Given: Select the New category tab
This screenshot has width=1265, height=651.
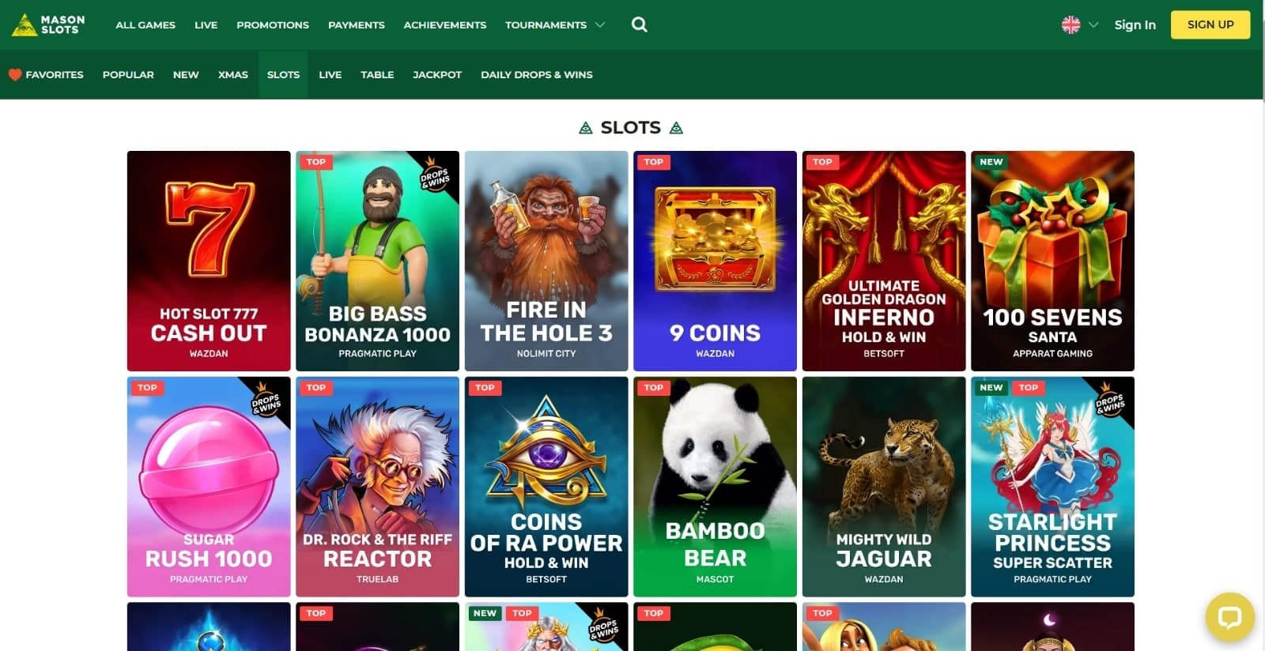Looking at the screenshot, I should pyautogui.click(x=186, y=74).
